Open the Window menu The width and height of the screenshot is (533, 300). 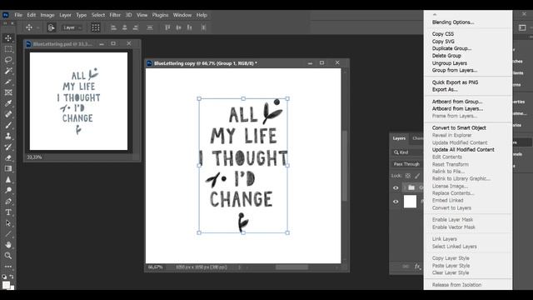(182, 15)
